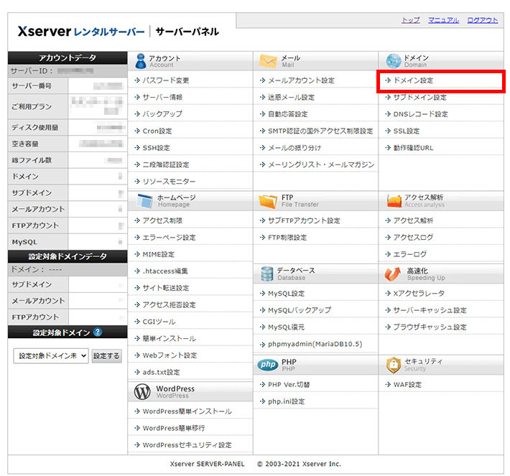The width and height of the screenshot is (510, 476).
Task: Click the FTP folder icon
Action: tap(268, 201)
